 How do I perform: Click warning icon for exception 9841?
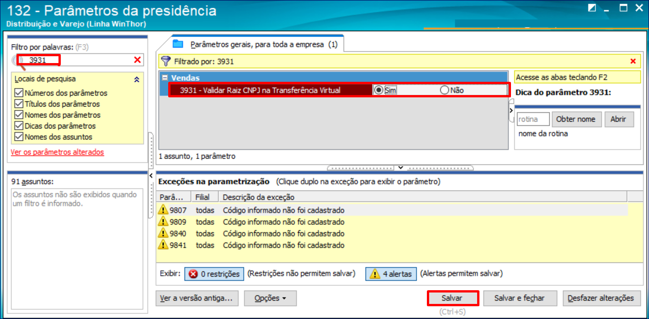[163, 245]
